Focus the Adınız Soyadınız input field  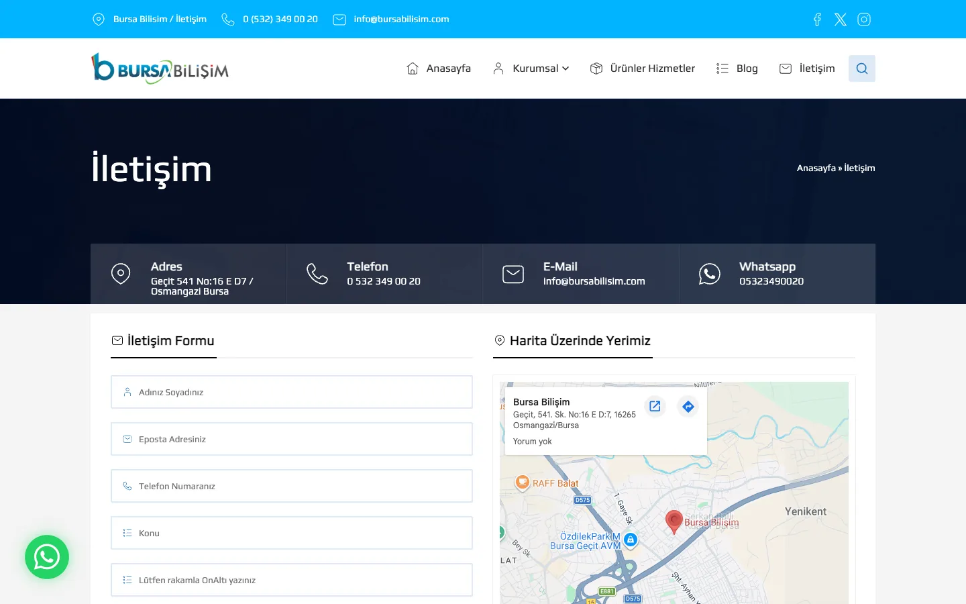point(292,392)
